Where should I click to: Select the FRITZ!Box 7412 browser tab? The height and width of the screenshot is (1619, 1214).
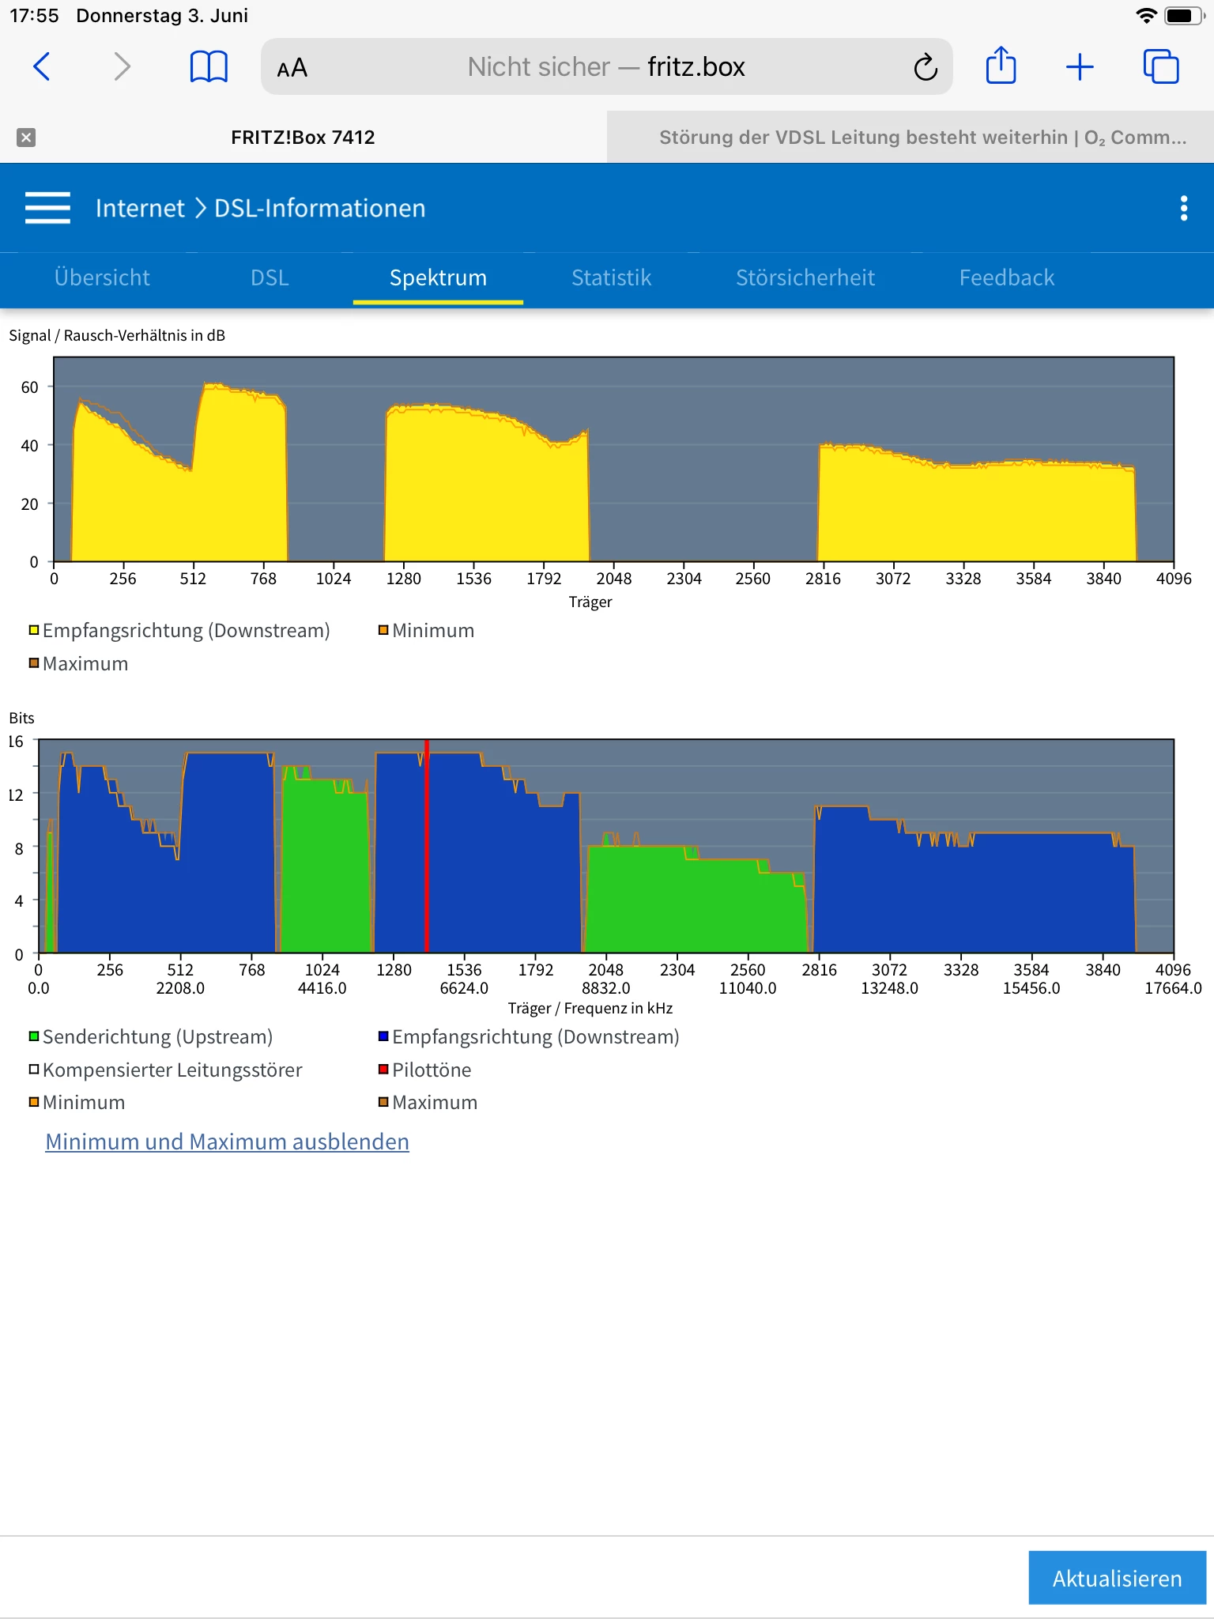(x=303, y=138)
